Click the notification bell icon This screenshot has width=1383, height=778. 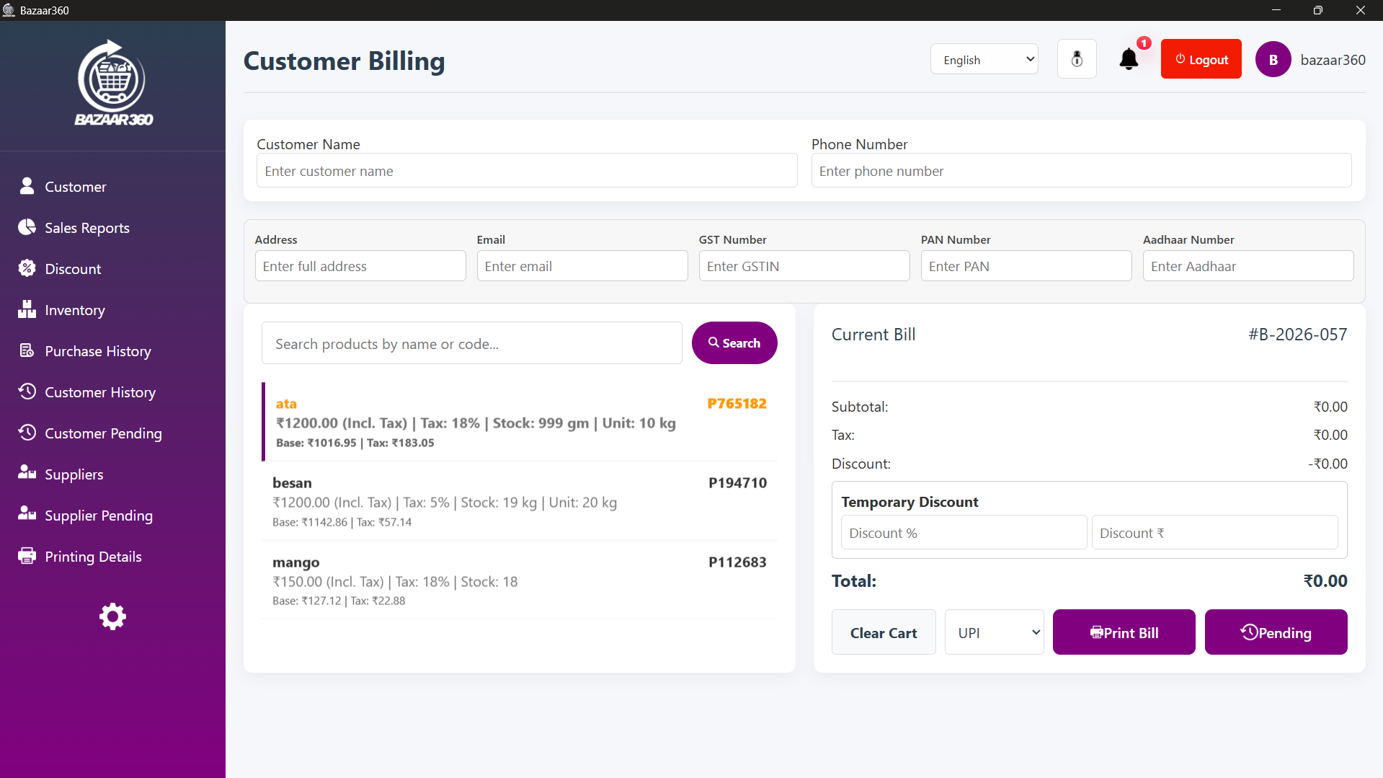[x=1129, y=59]
